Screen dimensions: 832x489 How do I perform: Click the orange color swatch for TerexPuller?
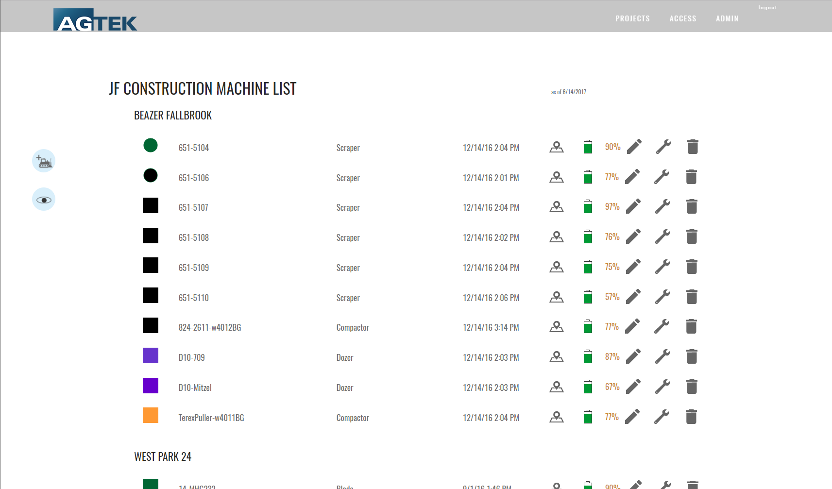pyautogui.click(x=151, y=415)
